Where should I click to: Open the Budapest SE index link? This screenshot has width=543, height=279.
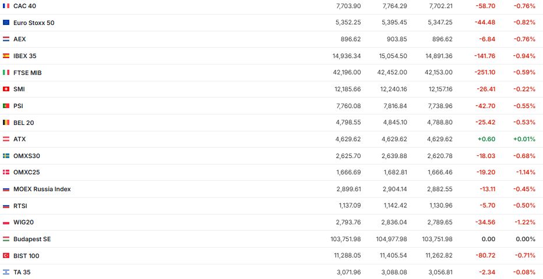pyautogui.click(x=33, y=239)
